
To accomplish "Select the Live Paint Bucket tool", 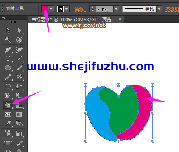I will click(x=8, y=105).
